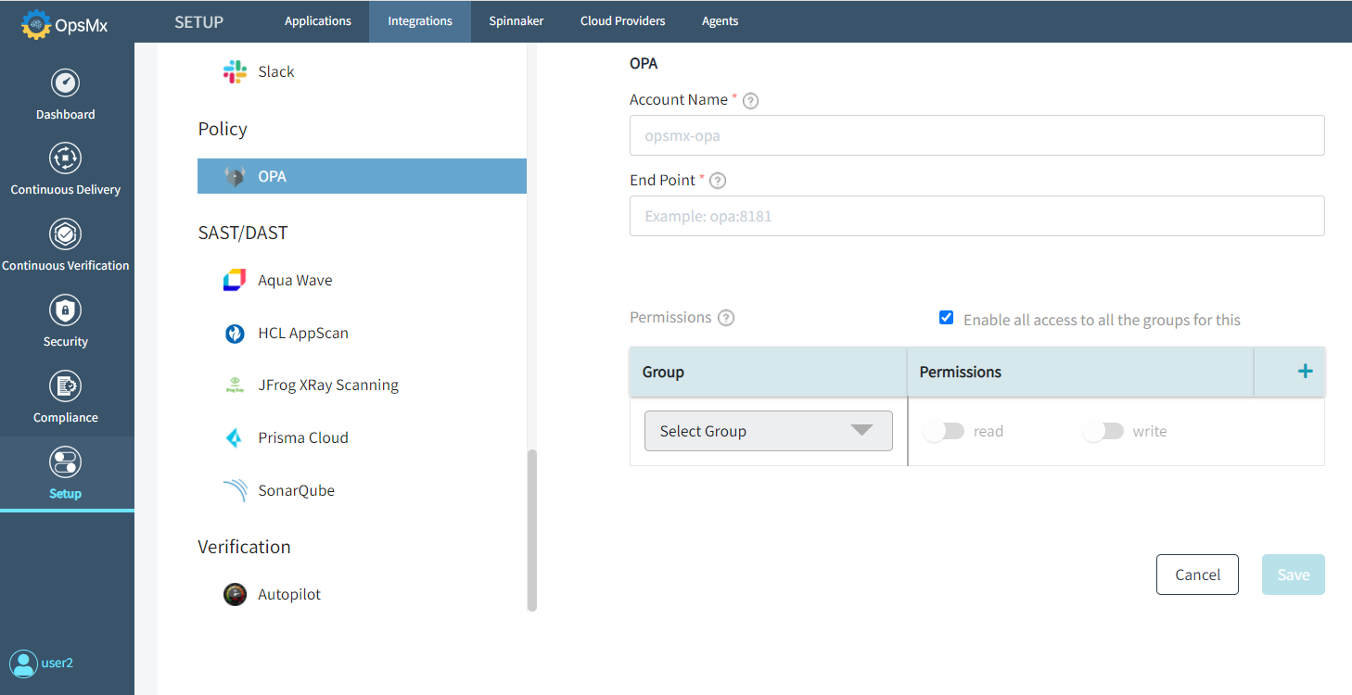Image resolution: width=1352 pixels, height=695 pixels.
Task: Click the Autopilot verification icon
Action: tap(235, 594)
